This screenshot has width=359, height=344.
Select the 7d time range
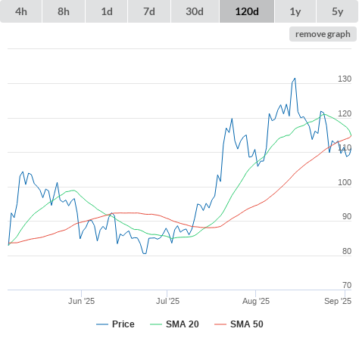click(x=149, y=11)
